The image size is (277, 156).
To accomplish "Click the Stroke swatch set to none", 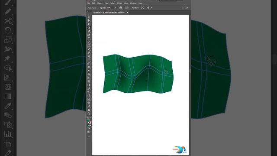I will tap(90, 122).
